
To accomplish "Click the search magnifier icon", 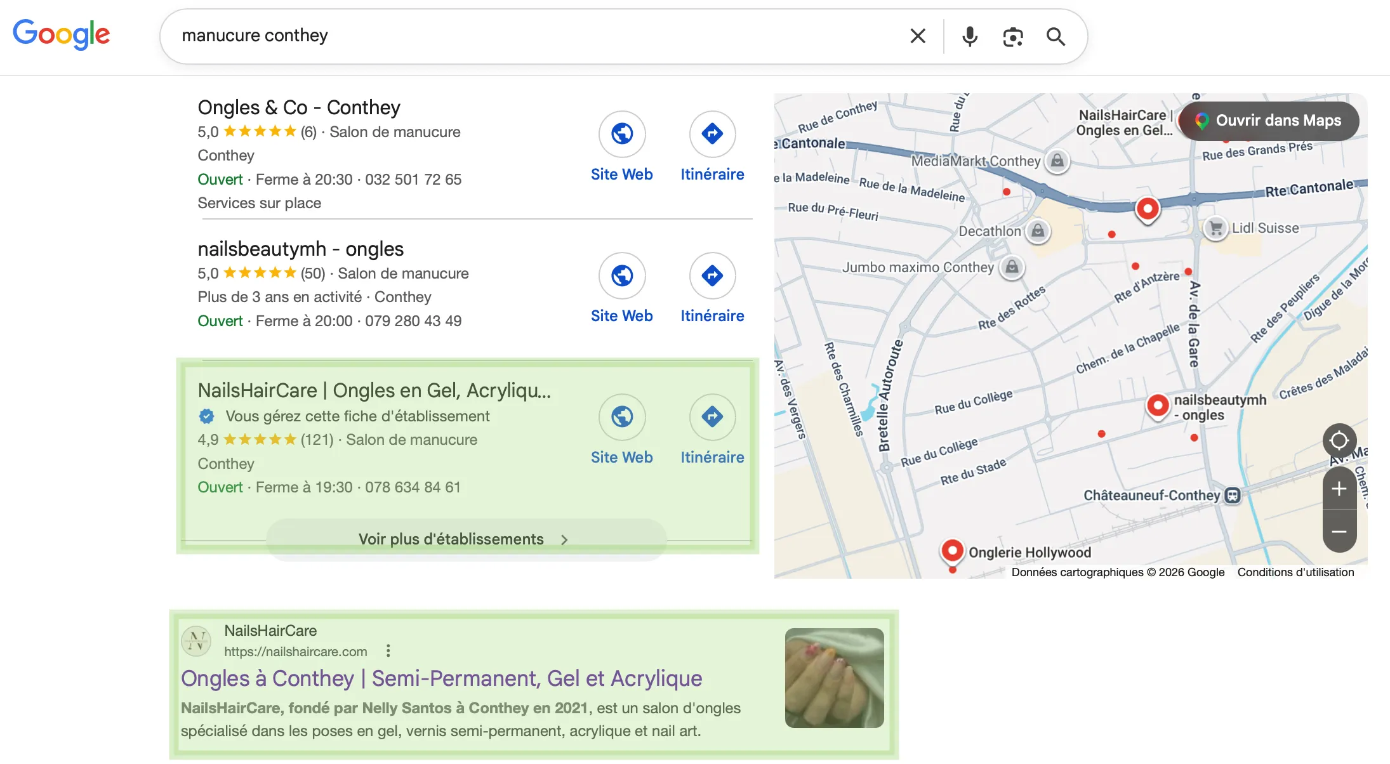I will 1056,36.
